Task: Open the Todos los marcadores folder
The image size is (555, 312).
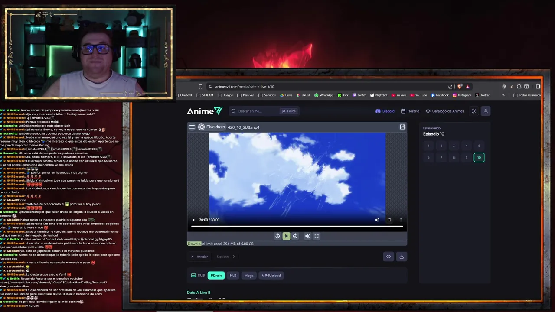Action: pos(527,95)
